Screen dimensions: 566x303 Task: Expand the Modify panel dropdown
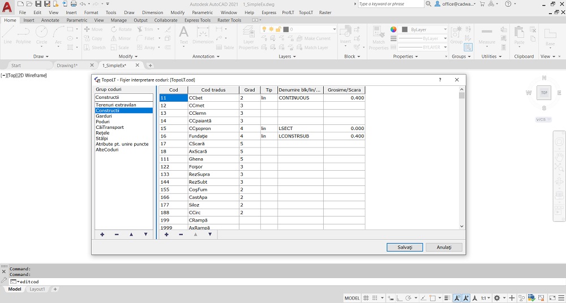coord(128,57)
